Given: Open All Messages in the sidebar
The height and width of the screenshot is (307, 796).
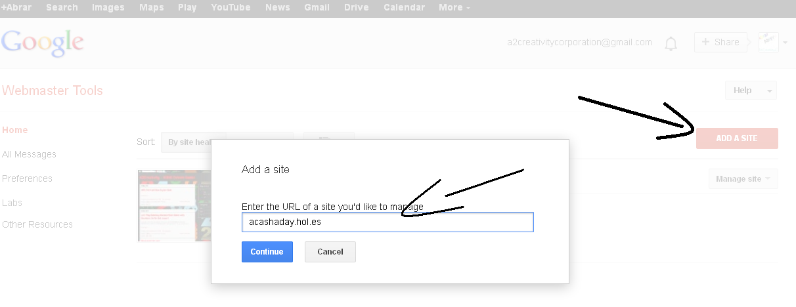Looking at the screenshot, I should tap(30, 154).
